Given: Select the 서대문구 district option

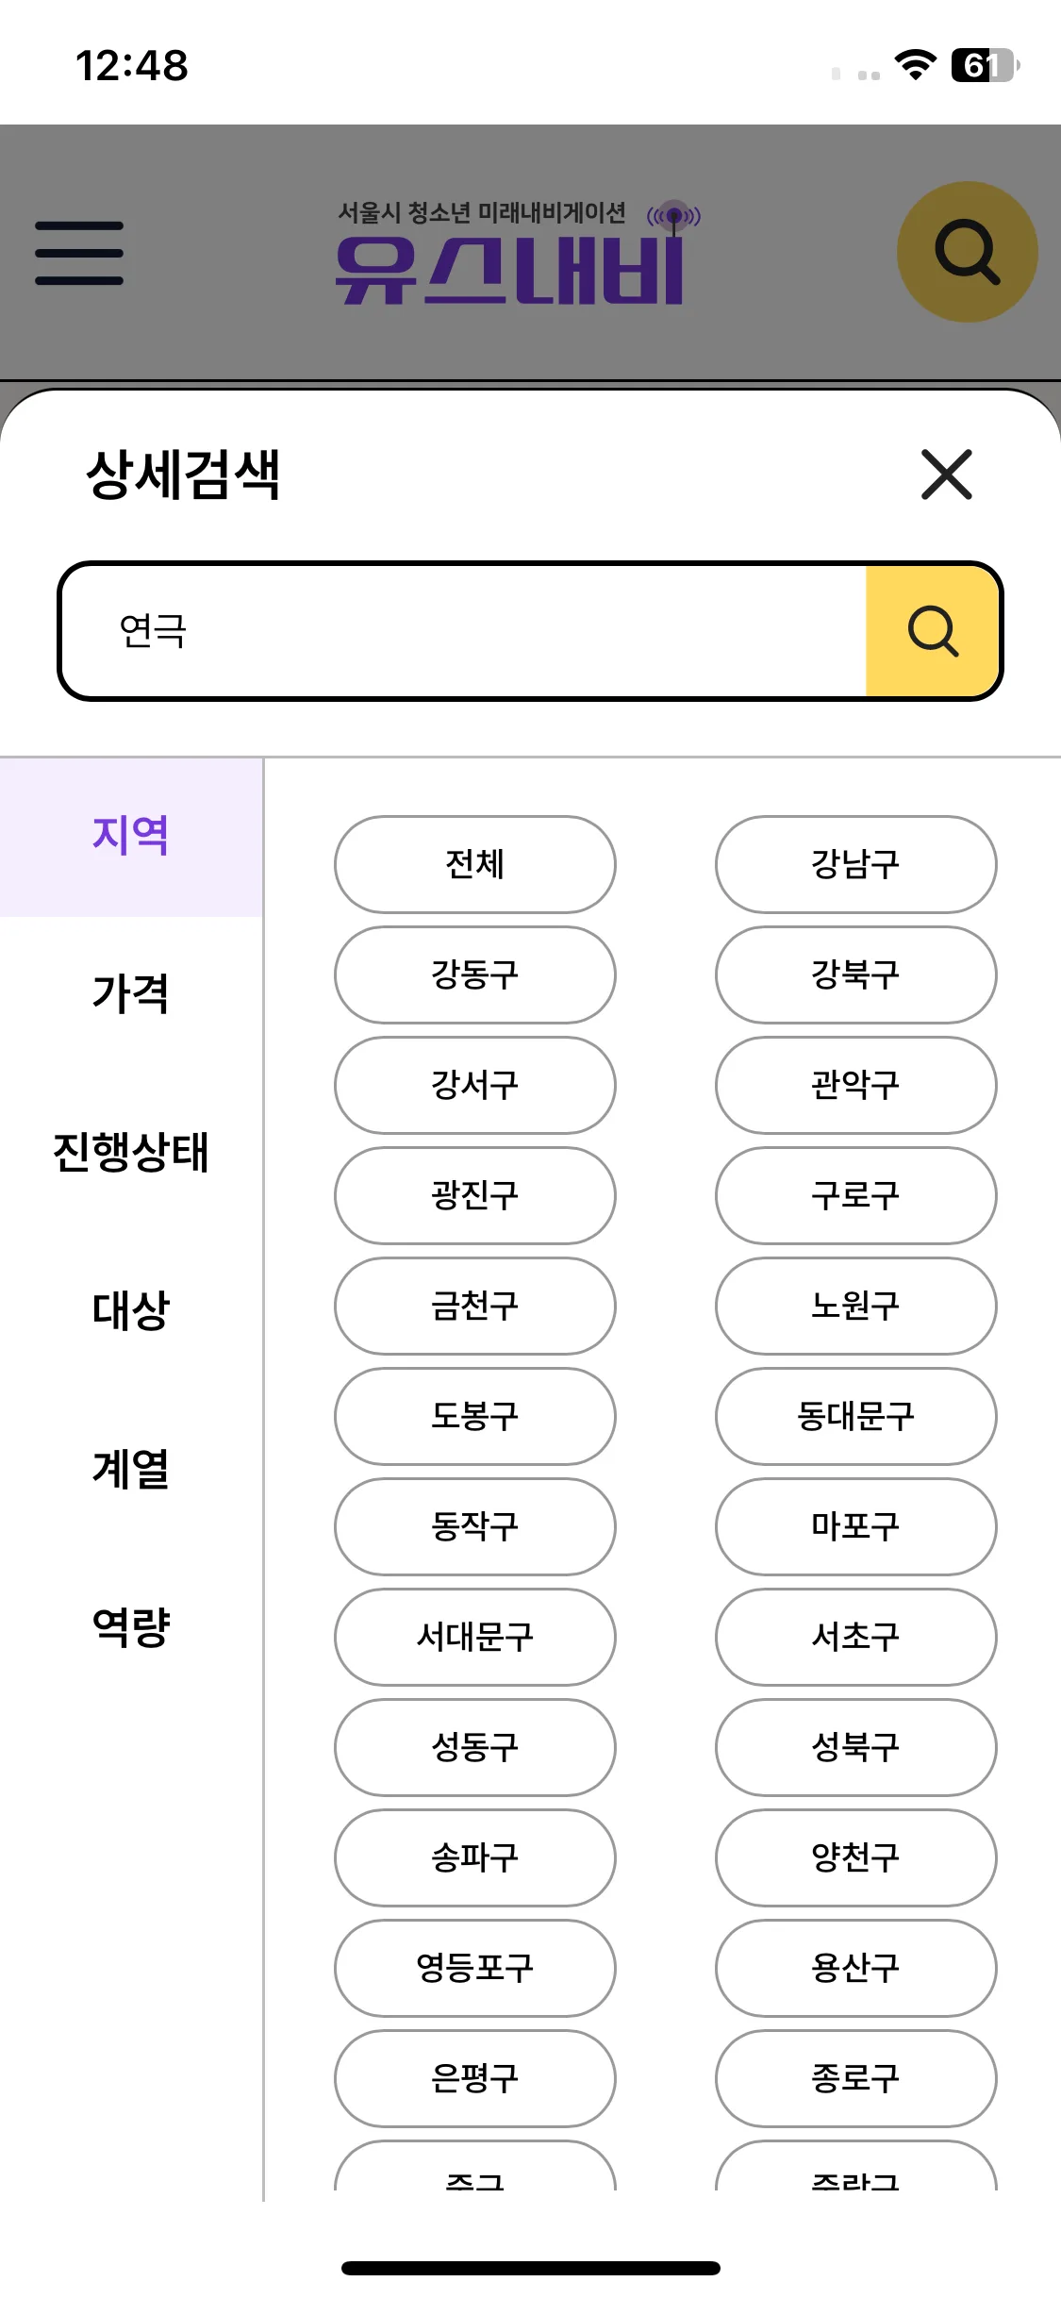Looking at the screenshot, I should tap(475, 1637).
